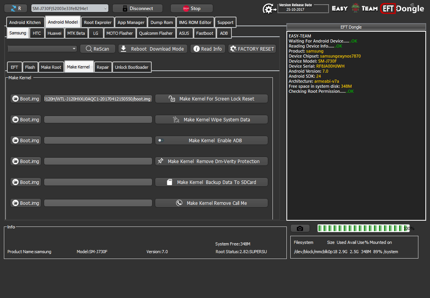The image size is (430, 298).
Task: Browse Boot.img for Dm-Verity row
Action: click(26, 161)
